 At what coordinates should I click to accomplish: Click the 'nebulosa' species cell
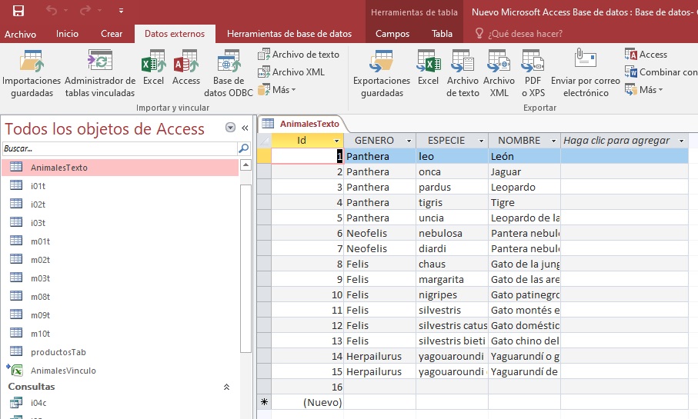click(x=452, y=233)
